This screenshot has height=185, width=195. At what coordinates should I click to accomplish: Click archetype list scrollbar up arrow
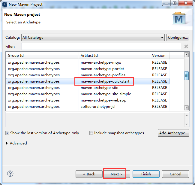pos(186,55)
